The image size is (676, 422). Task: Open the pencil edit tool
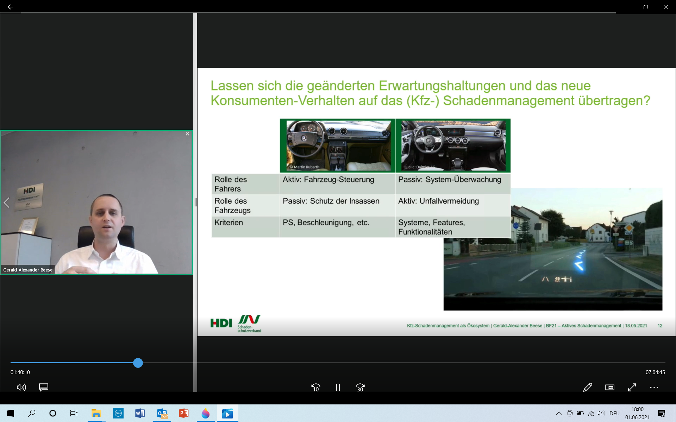[587, 387]
